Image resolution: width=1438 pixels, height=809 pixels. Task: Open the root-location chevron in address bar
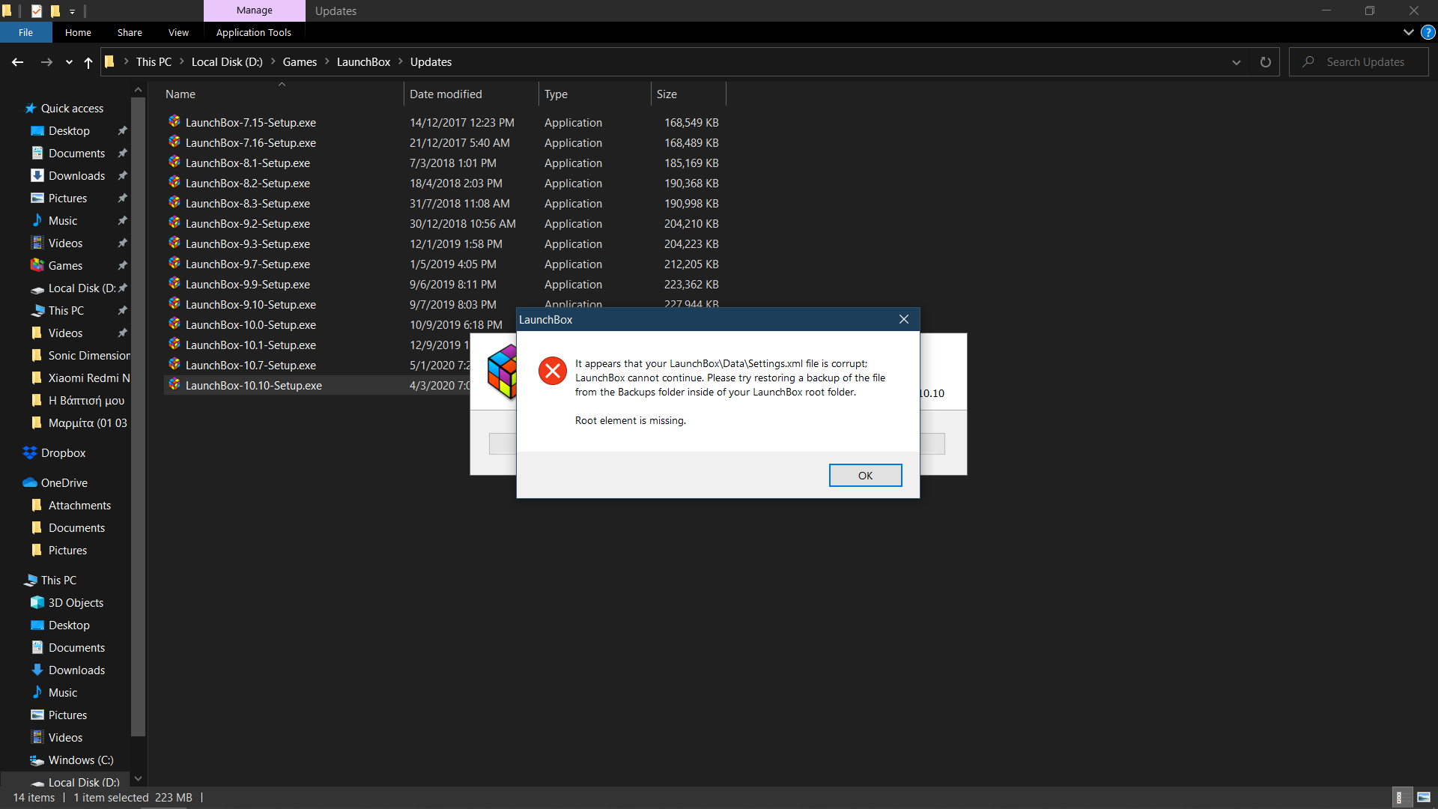tap(126, 62)
